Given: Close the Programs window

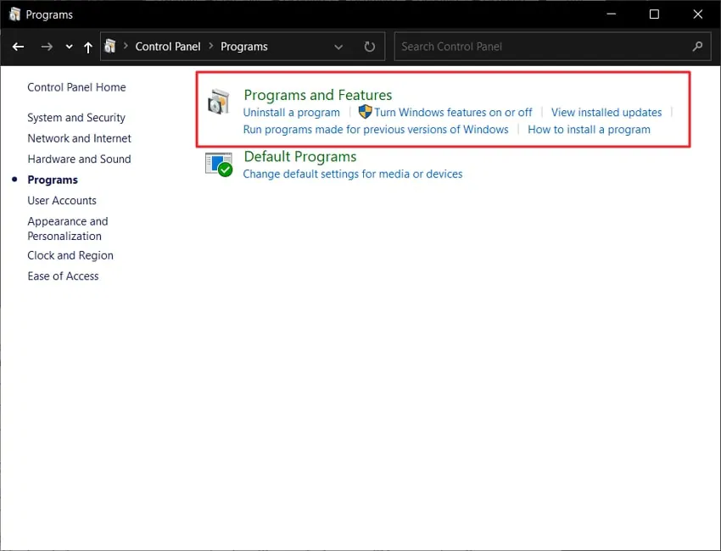Looking at the screenshot, I should pos(697,14).
